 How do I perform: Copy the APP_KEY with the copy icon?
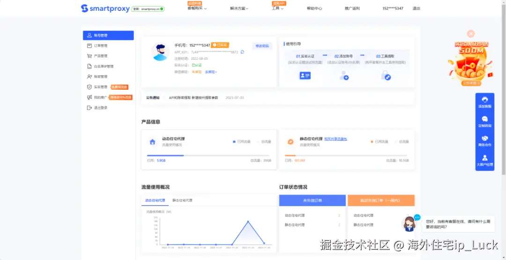pos(242,52)
